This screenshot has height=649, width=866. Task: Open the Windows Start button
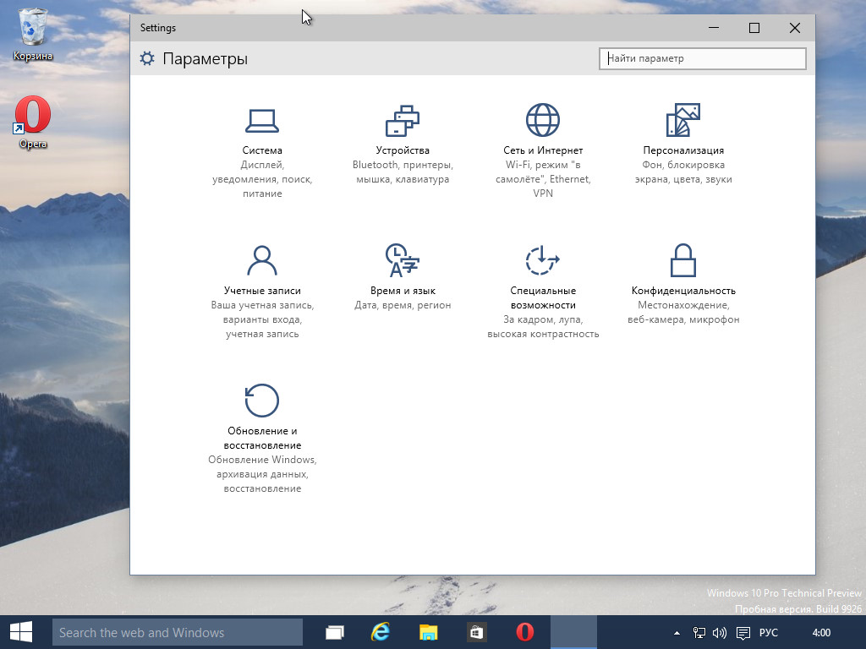pyautogui.click(x=21, y=632)
